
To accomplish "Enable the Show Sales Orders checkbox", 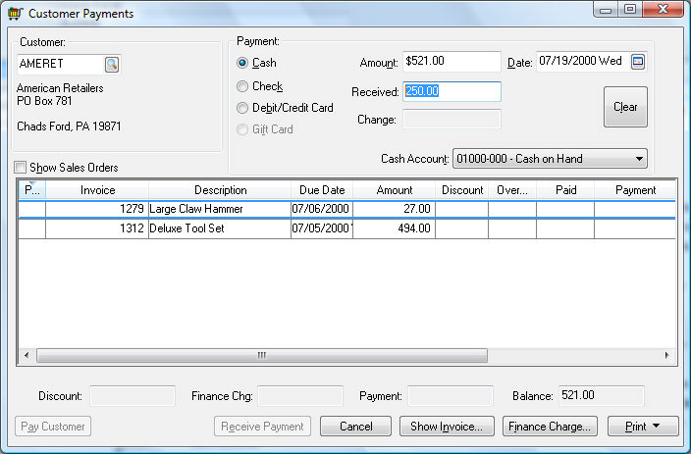I will click(x=22, y=168).
